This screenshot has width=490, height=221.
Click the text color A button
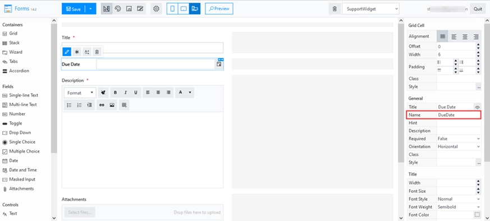(181, 93)
